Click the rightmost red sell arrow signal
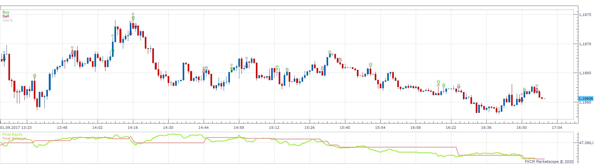 tap(537, 90)
